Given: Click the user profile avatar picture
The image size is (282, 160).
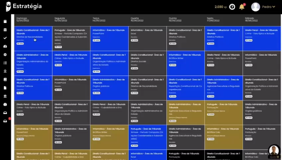Looking at the screenshot, I should pyautogui.click(x=255, y=7).
